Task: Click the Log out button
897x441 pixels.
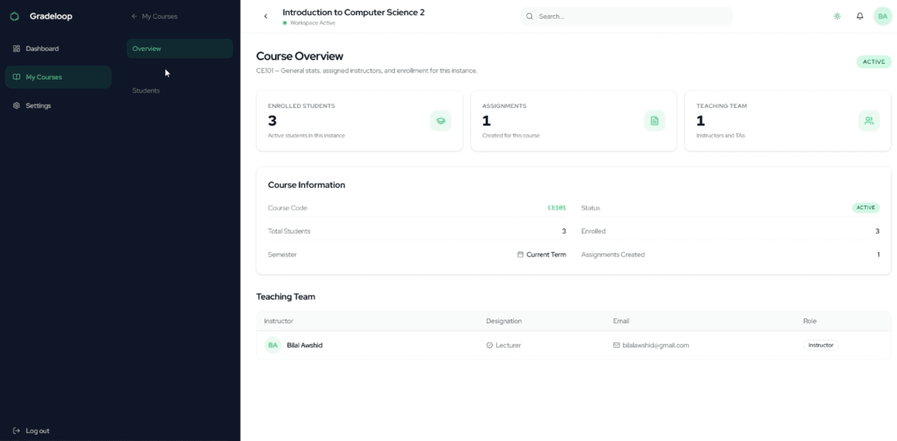Action: click(x=31, y=431)
